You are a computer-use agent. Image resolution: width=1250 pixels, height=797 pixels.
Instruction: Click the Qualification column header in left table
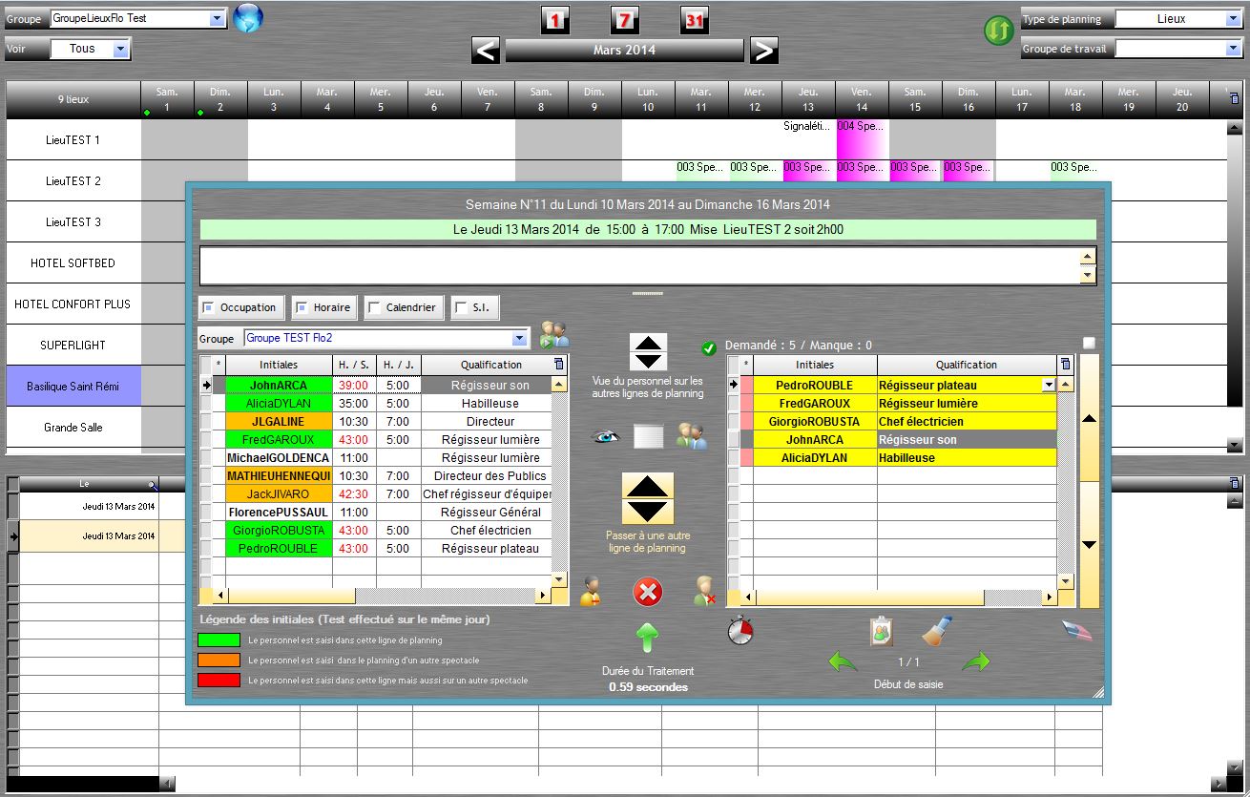490,365
